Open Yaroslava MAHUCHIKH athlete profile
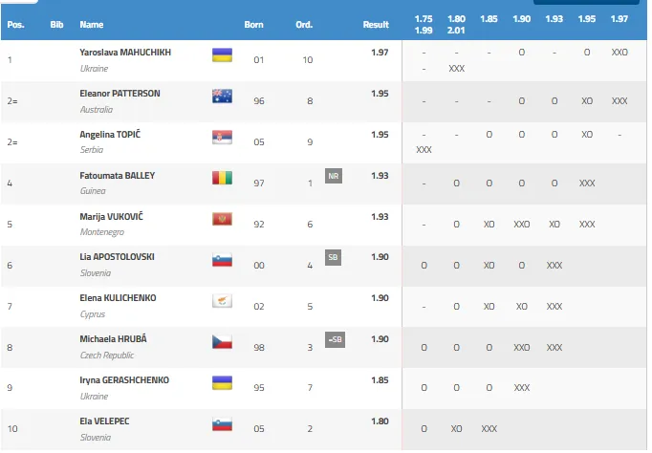This screenshot has height=453, width=652. tap(125, 53)
